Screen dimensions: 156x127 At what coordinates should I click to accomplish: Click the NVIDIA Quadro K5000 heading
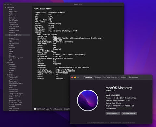coord(43,9)
